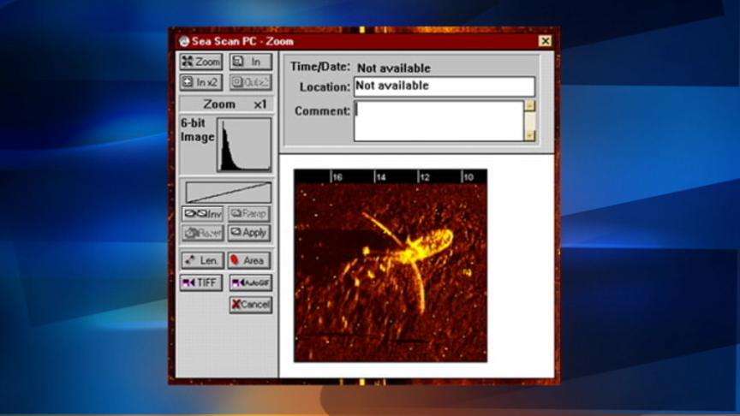This screenshot has width=740, height=416.
Task: Click inside the Comment text box
Action: 439,121
